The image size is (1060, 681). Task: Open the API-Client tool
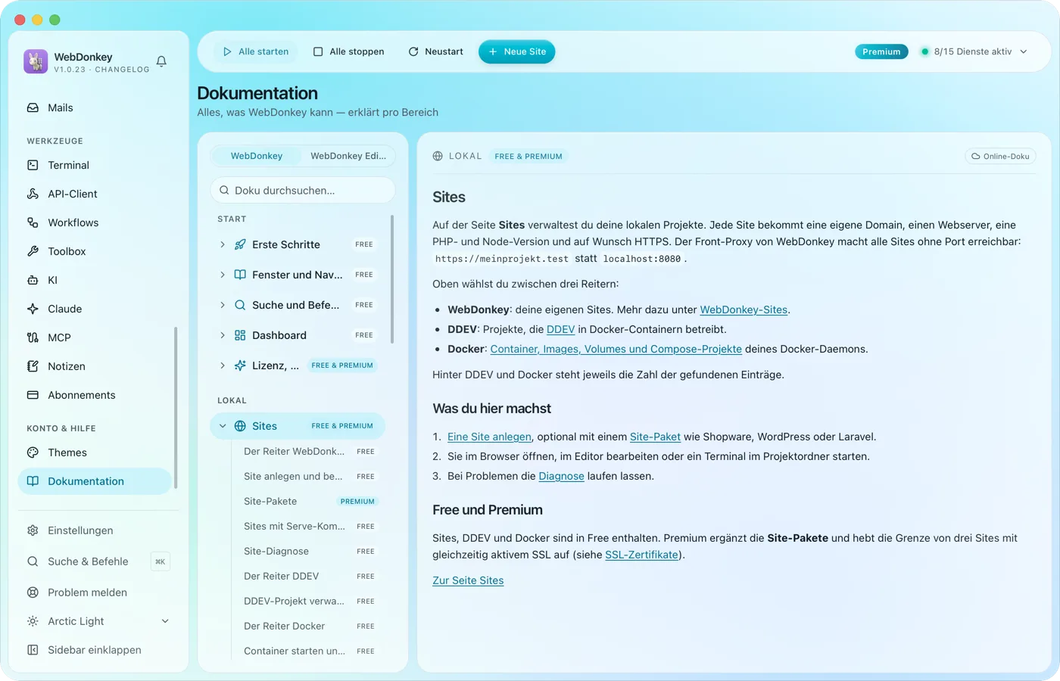(95, 194)
